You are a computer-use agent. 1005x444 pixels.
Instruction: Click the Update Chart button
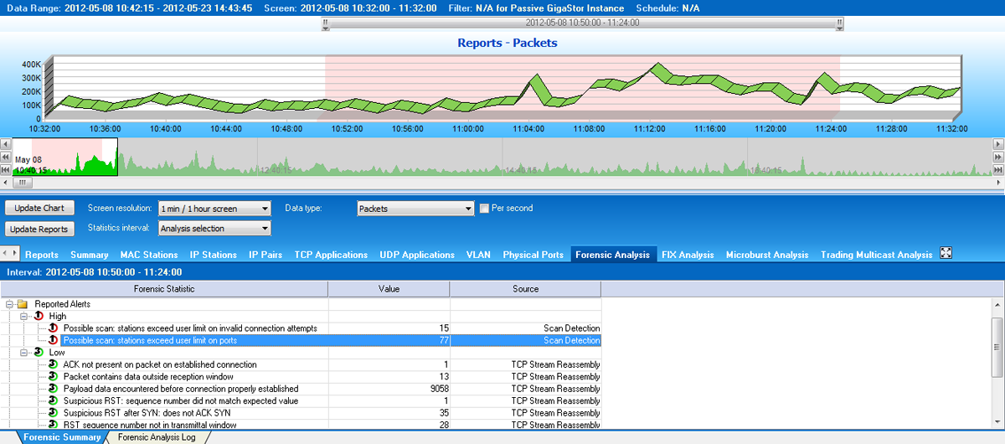40,208
